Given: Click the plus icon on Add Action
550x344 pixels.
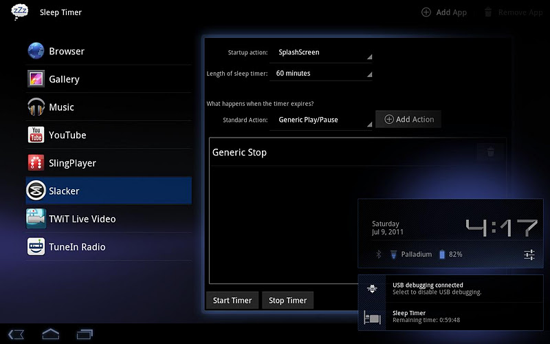Looking at the screenshot, I should click(389, 119).
